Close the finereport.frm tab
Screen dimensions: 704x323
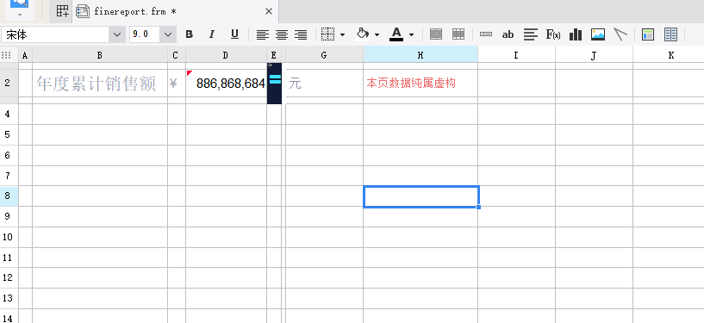pos(269,12)
